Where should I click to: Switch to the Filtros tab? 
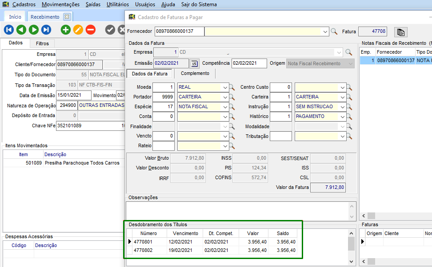(43, 43)
